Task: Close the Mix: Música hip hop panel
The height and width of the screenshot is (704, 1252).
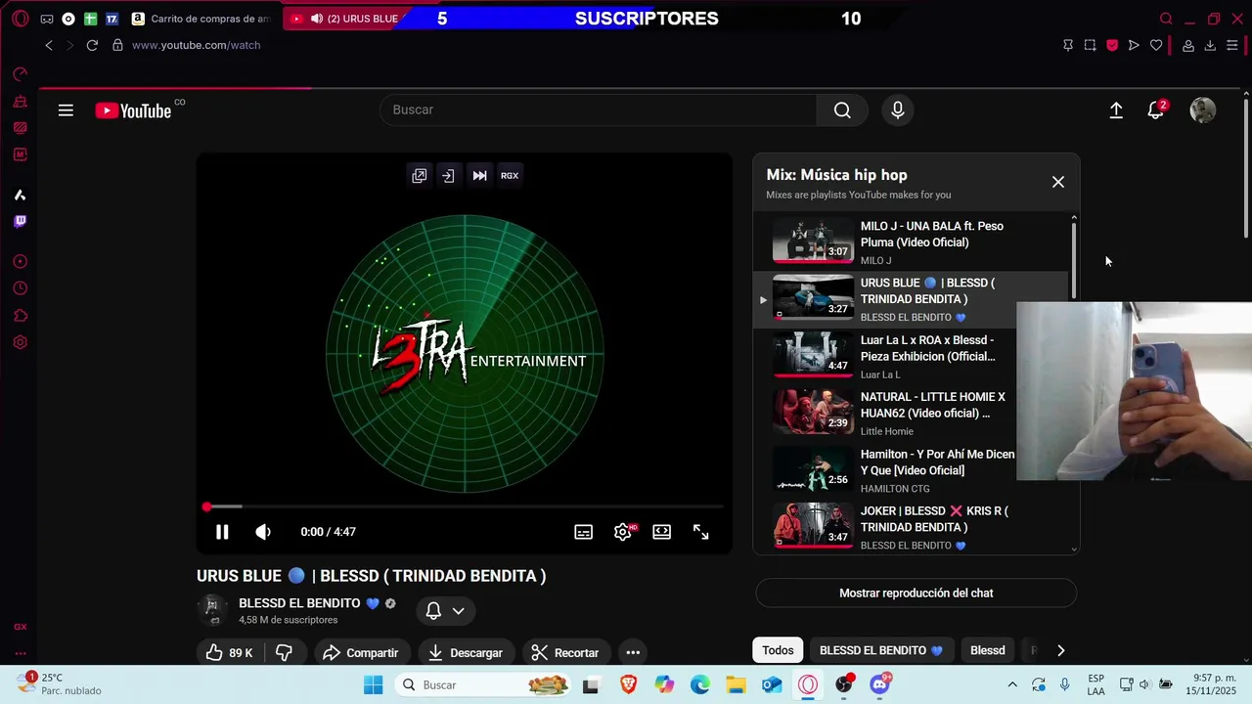Action: click(1057, 182)
